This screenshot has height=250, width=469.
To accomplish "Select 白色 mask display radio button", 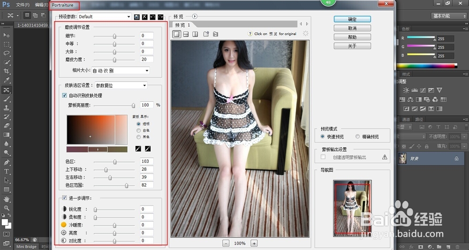I will point(138,130).
